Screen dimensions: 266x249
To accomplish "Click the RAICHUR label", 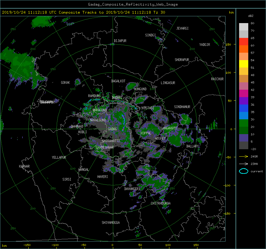I will [x=217, y=79].
